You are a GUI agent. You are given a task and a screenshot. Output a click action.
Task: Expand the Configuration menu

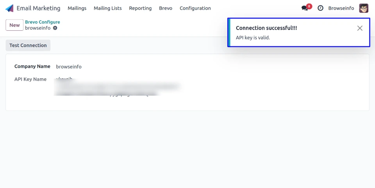[x=195, y=8]
